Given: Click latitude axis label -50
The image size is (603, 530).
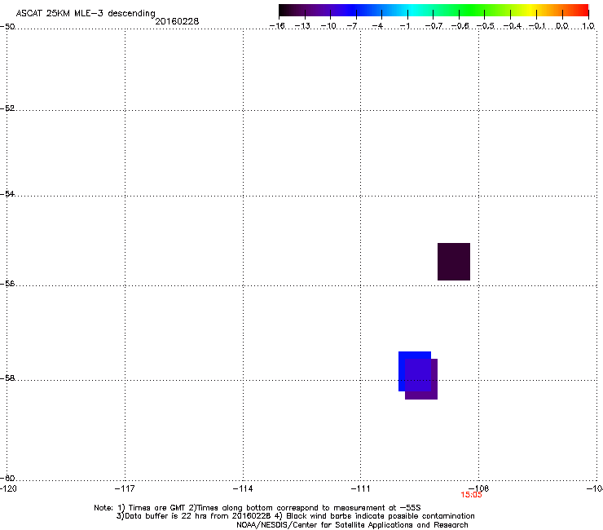Looking at the screenshot, I should pyautogui.click(x=7, y=27).
